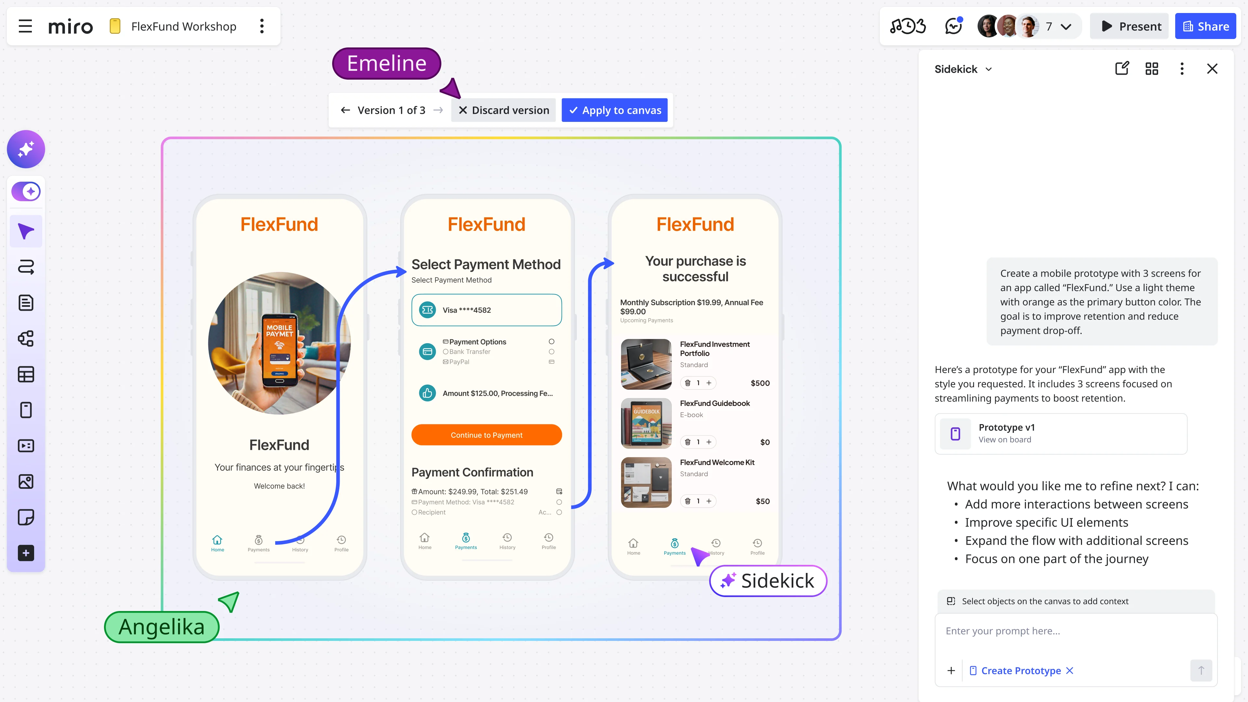Open the Sidekick grid view icon
Image resolution: width=1248 pixels, height=702 pixels.
coord(1151,68)
